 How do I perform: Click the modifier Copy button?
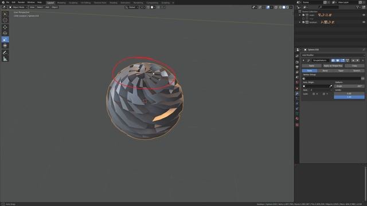[354, 66]
